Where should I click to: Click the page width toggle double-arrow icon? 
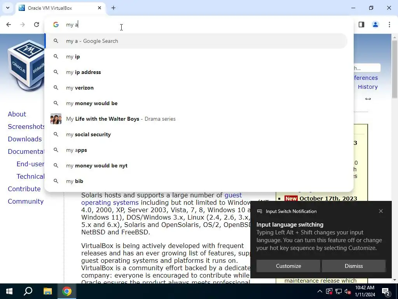coord(368,99)
